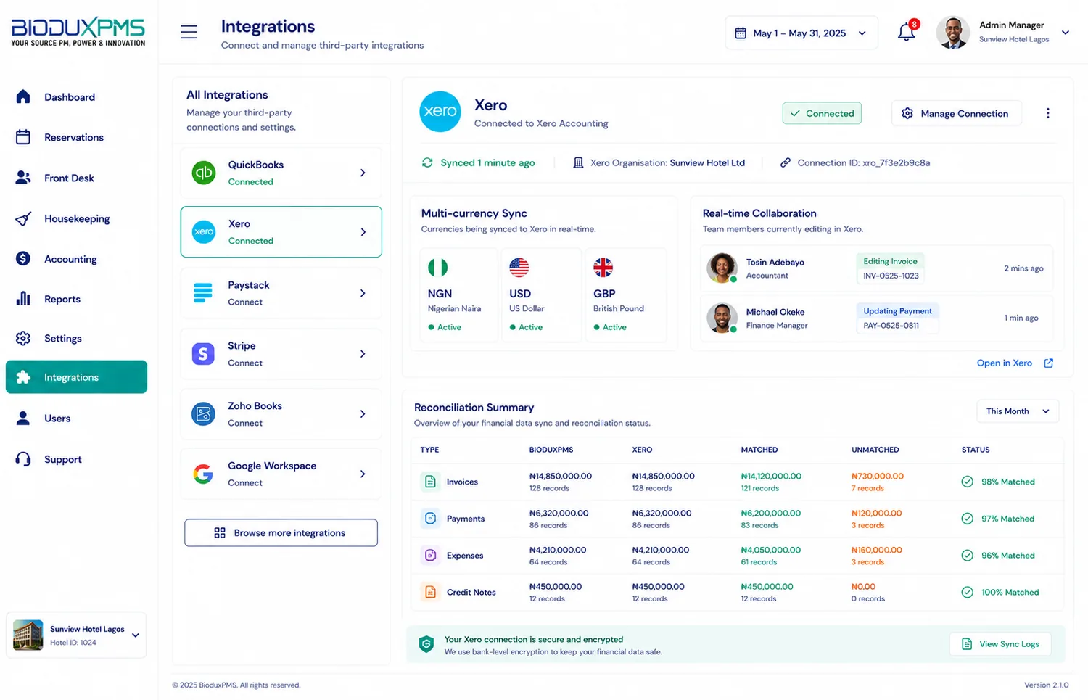The image size is (1088, 700).
Task: Click the large Xero logo in header
Action: tap(440, 112)
